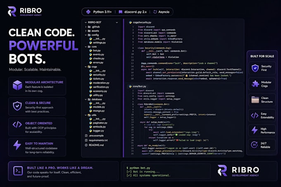Click the Python icon on core/bot.py tab
This screenshot has width=281, height=187.
point(130,86)
